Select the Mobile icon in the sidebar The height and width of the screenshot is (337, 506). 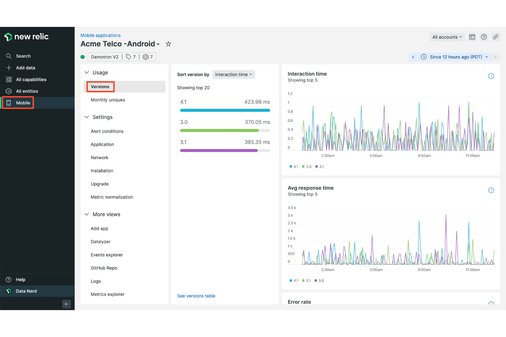[9, 103]
